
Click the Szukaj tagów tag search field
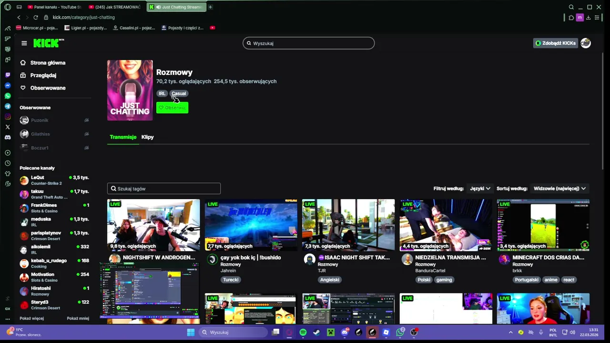coord(164,189)
